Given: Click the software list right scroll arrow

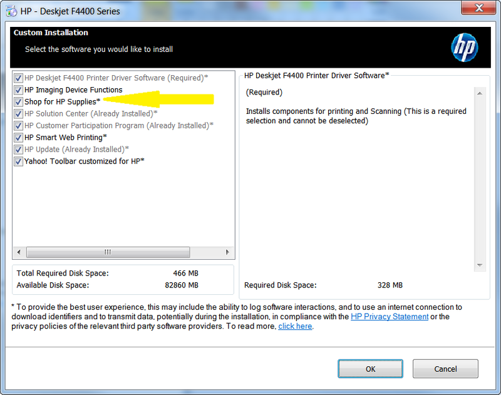Looking at the screenshot, I should tap(227, 252).
